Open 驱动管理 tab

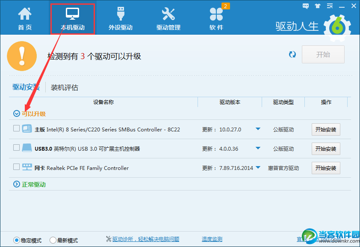[x=168, y=18]
